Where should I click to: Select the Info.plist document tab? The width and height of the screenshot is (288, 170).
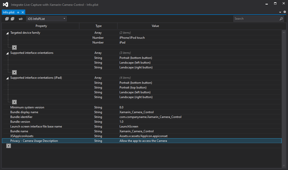tap(9, 12)
